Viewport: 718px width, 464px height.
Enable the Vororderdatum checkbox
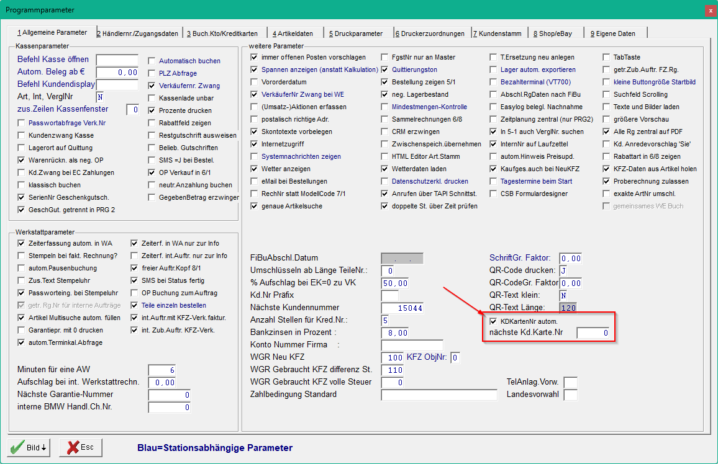pyautogui.click(x=254, y=82)
